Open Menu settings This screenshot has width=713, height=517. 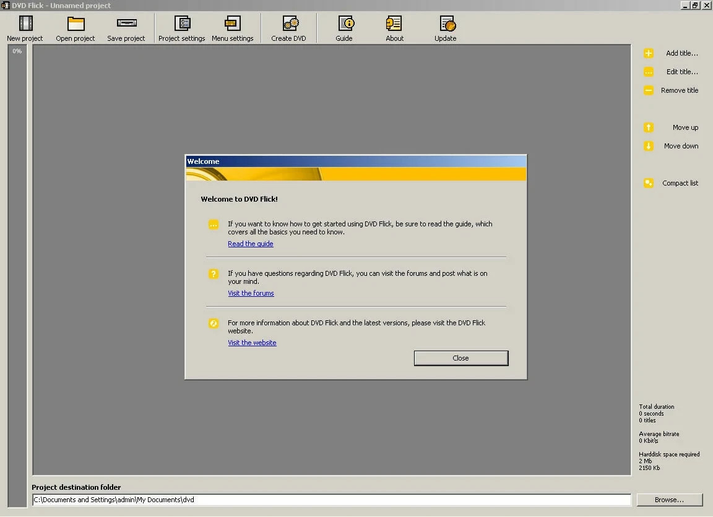[233, 28]
